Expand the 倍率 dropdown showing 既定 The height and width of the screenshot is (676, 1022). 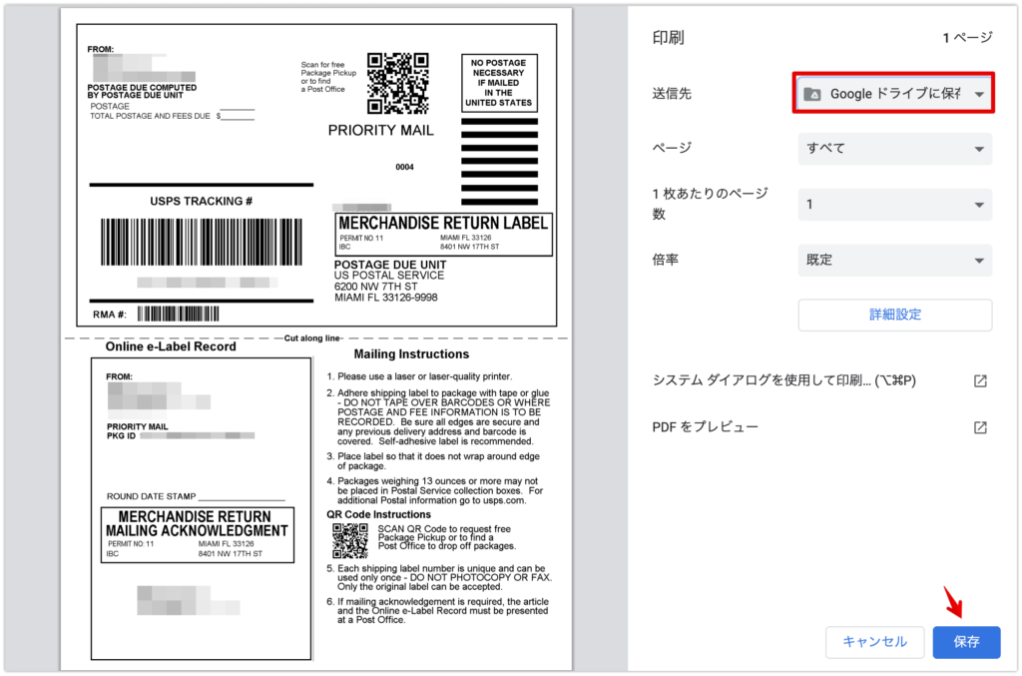tap(894, 260)
